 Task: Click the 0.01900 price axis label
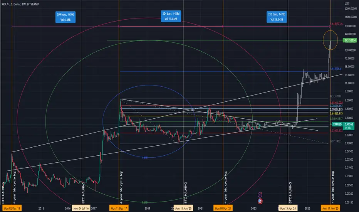tap(350, 168)
